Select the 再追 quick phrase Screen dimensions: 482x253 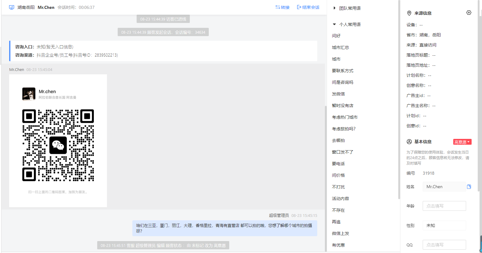click(x=336, y=222)
